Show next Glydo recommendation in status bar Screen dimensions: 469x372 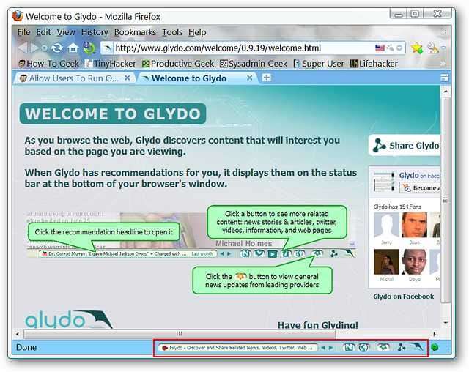[330, 348]
